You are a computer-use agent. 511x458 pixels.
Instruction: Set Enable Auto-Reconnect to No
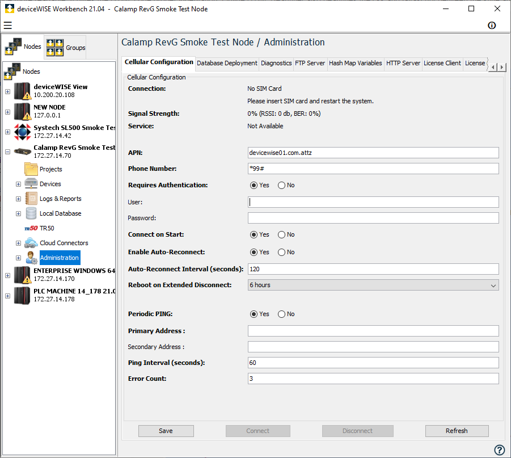coord(281,252)
